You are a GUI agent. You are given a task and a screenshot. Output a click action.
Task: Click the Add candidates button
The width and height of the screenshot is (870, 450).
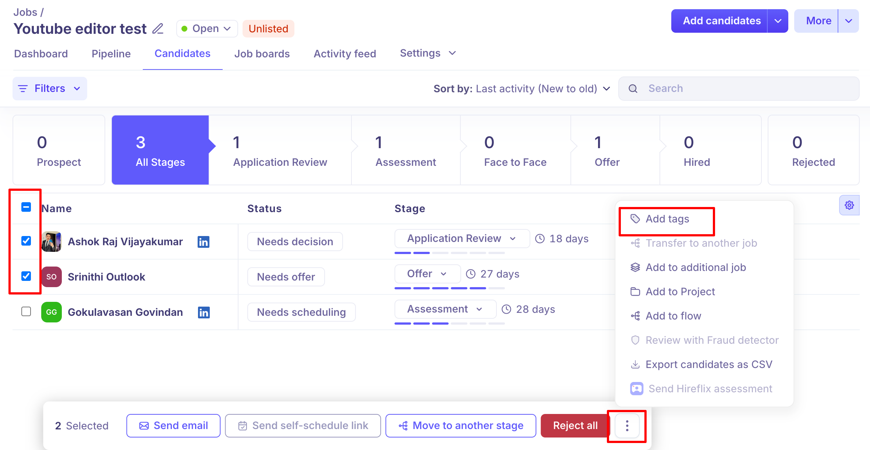(x=719, y=21)
